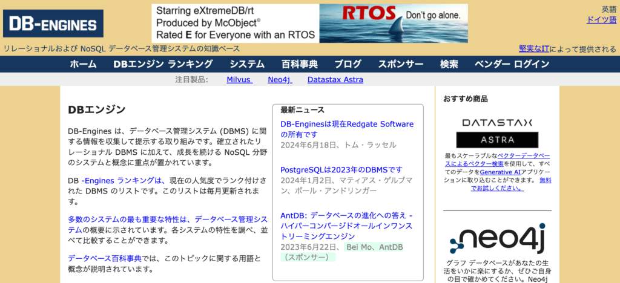
Task: Click the DBエンジン heading
Action: pyautogui.click(x=97, y=109)
